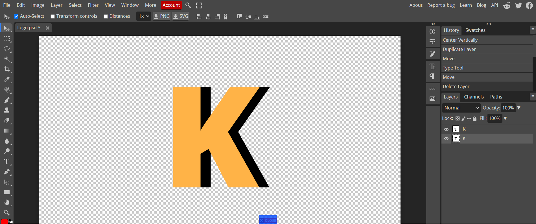Image resolution: width=536 pixels, height=224 pixels.
Task: Select the Crop tool
Action: 7,69
